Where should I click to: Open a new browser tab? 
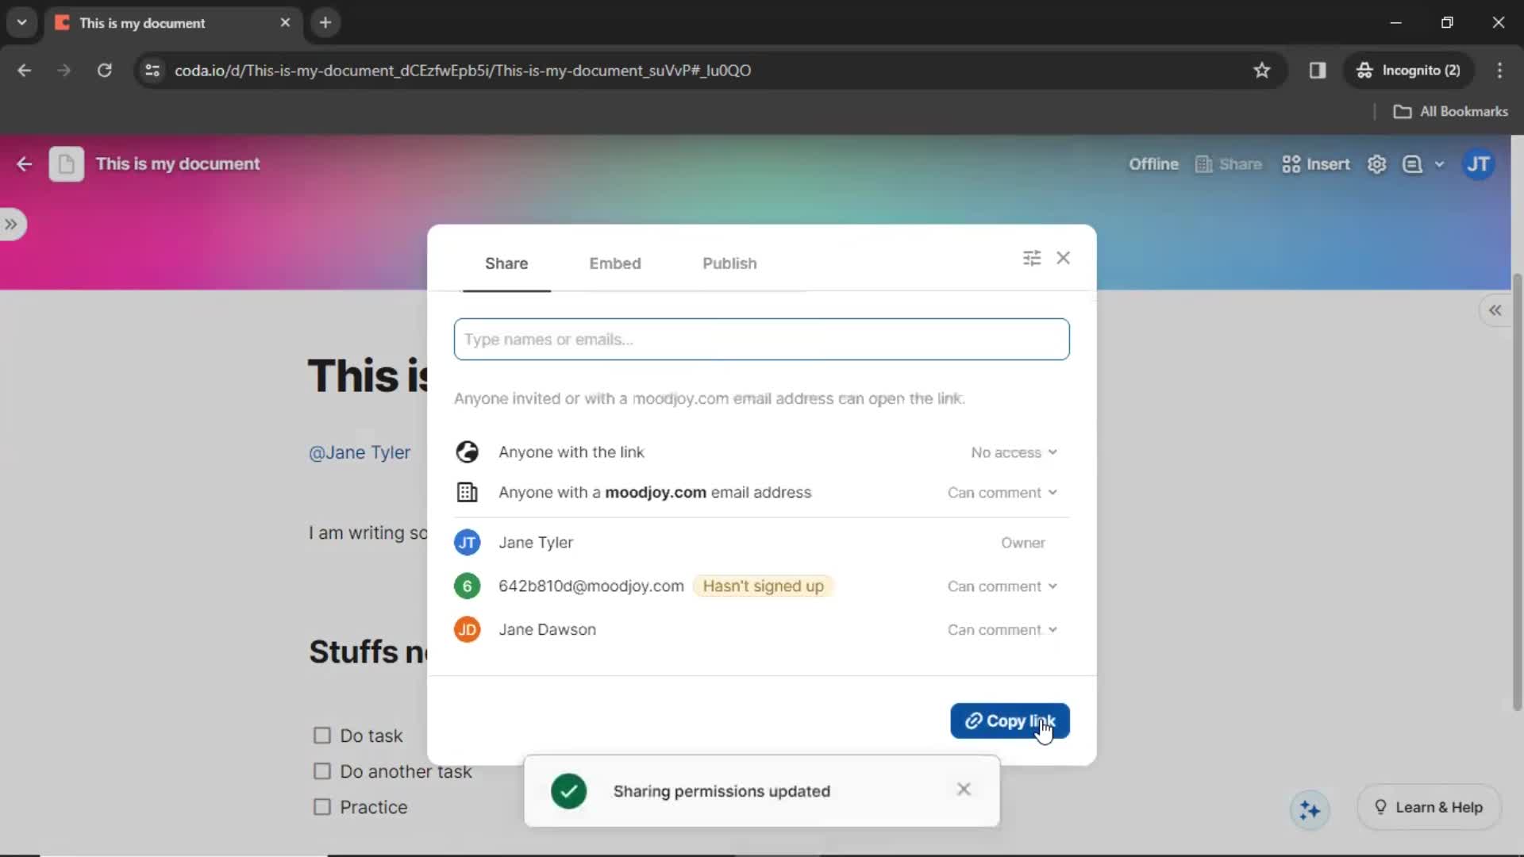click(x=325, y=23)
